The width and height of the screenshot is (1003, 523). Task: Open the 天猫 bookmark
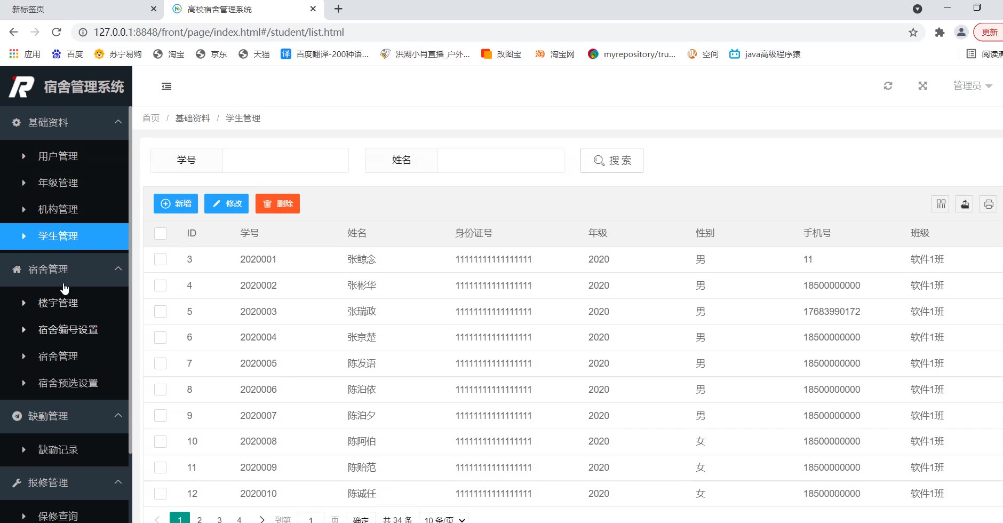(x=254, y=54)
